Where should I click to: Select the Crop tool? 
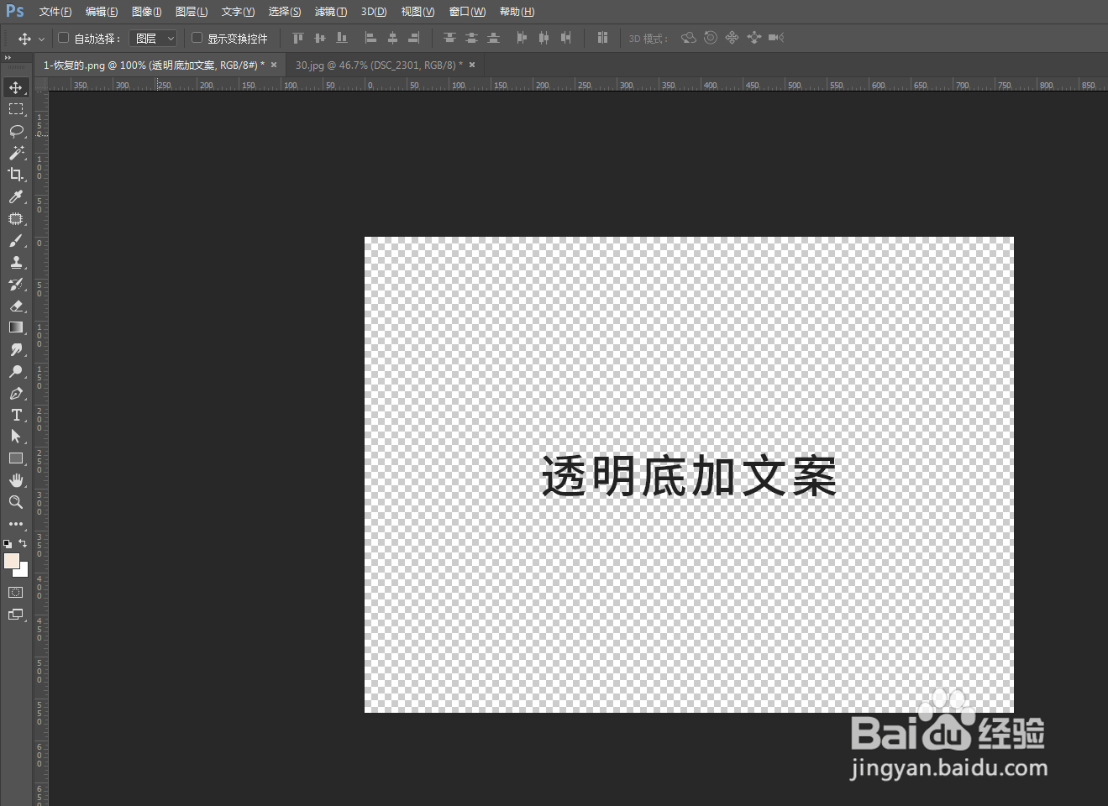tap(16, 175)
